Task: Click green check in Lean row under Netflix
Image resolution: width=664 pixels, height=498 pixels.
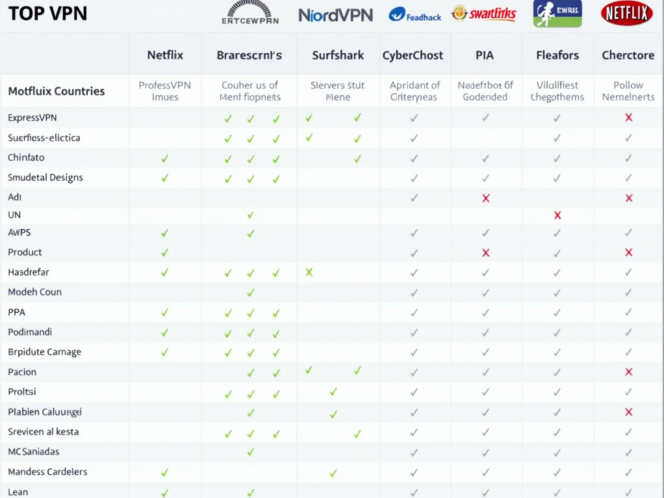Action: (165, 493)
